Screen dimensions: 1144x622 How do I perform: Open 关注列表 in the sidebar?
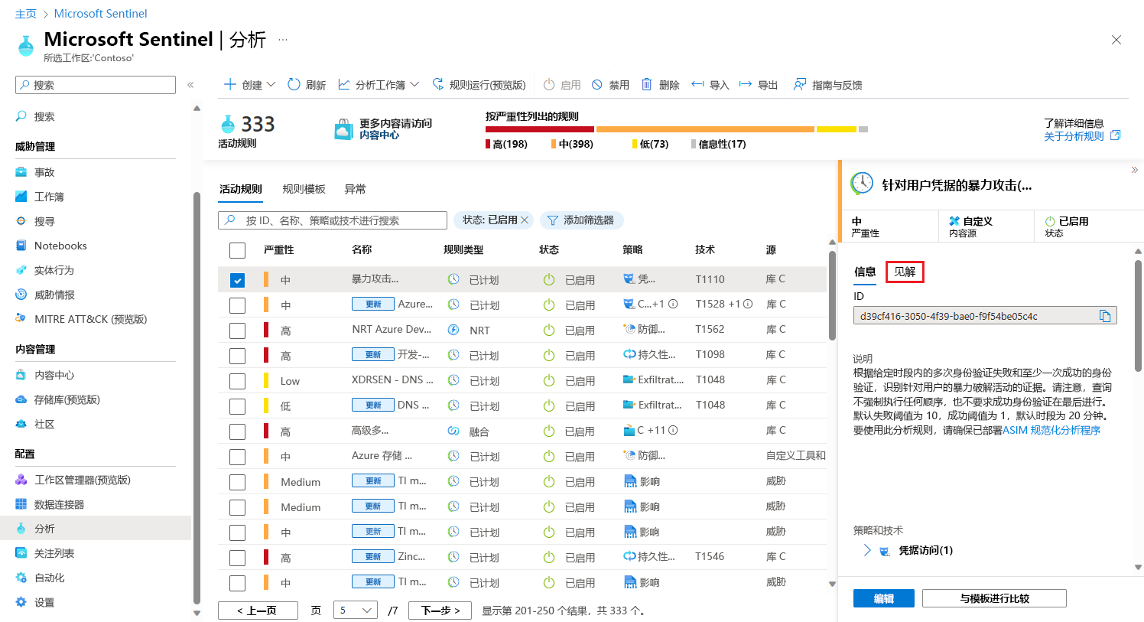click(54, 553)
